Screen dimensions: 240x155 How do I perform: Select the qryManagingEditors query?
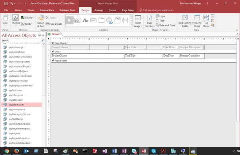pyautogui.click(x=22, y=114)
